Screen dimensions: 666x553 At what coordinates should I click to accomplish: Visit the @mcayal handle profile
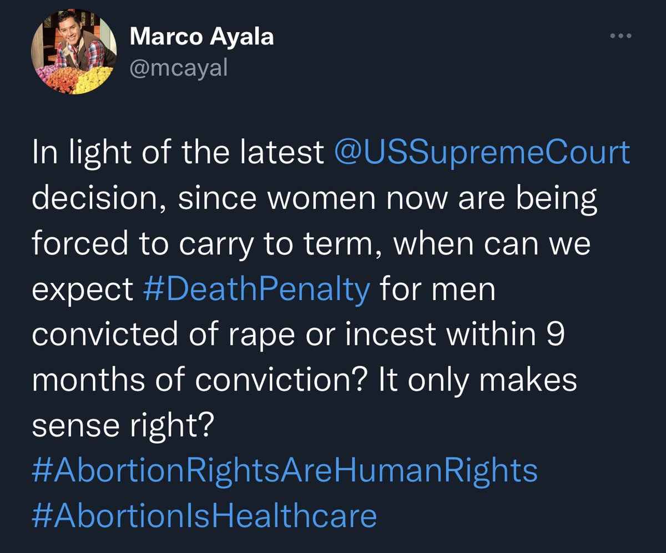(x=178, y=69)
